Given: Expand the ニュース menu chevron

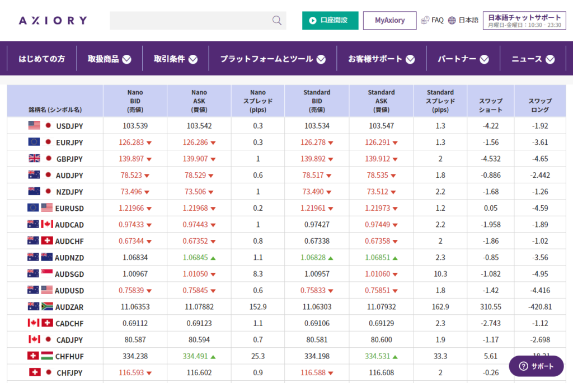Looking at the screenshot, I should click(550, 59).
